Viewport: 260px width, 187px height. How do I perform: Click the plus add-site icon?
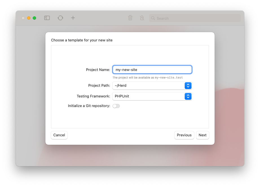(73, 18)
